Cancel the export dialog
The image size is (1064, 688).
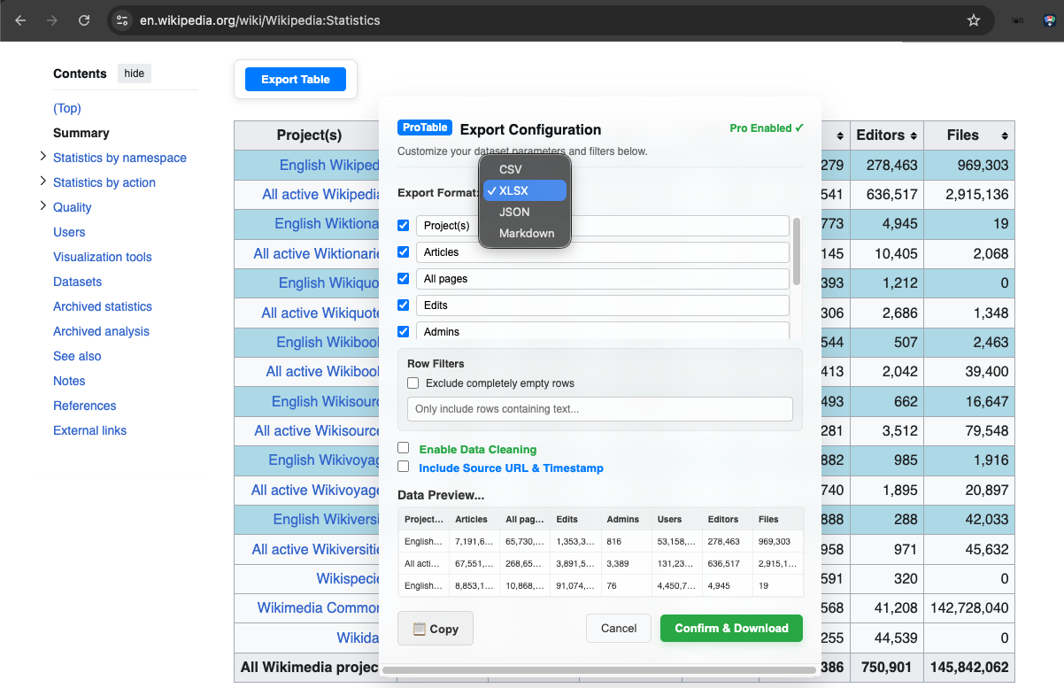click(x=619, y=629)
